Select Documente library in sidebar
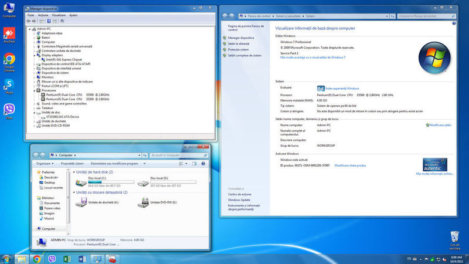This screenshot has height=264, width=469. point(52,203)
